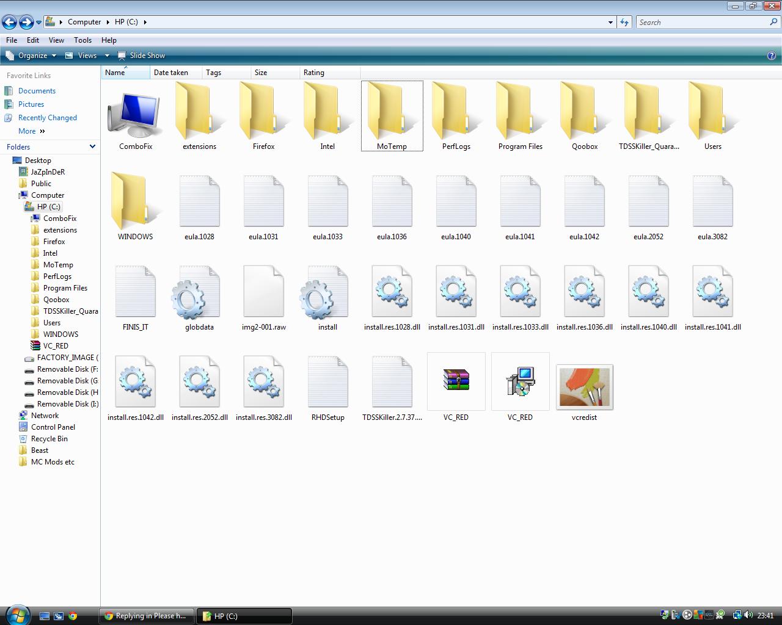Select the TDSSKiller_Quara... folder icon
The height and width of the screenshot is (625, 782).
pos(648,112)
